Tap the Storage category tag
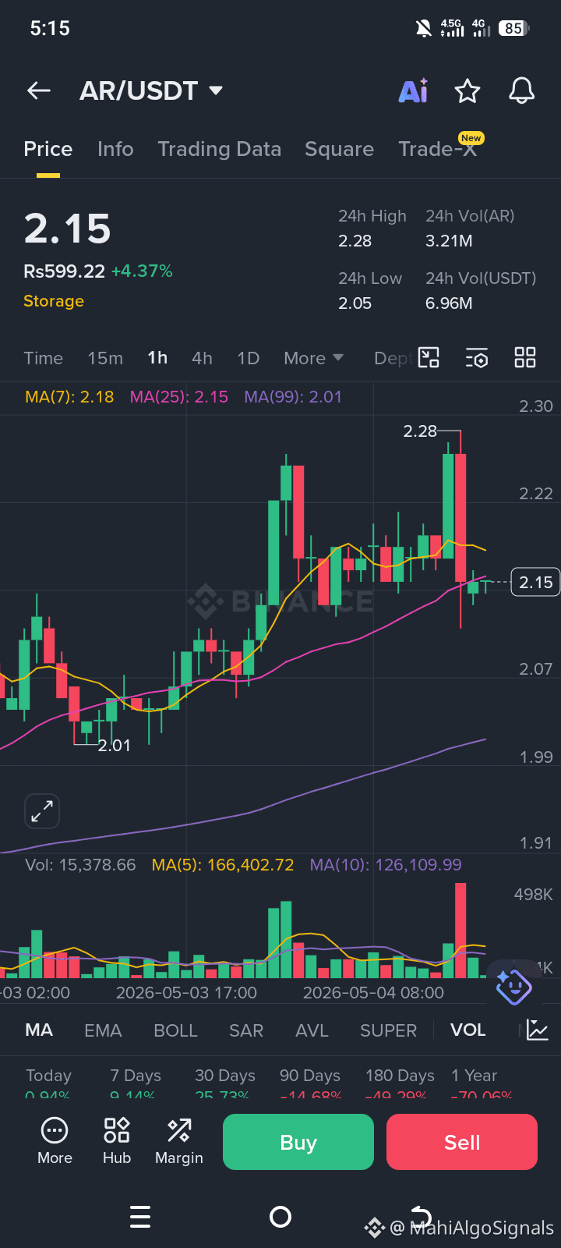Viewport: 561px width, 1248px height. point(54,301)
